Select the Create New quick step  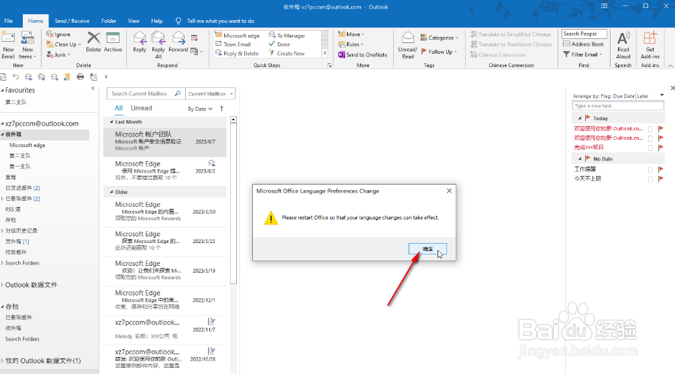tap(287, 54)
